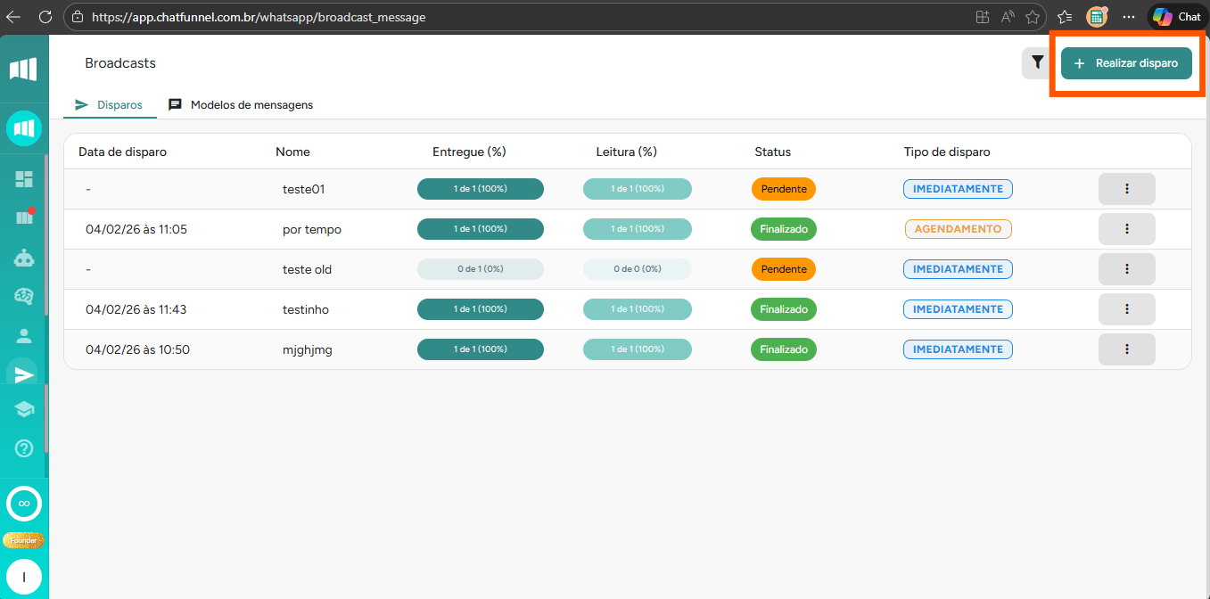This screenshot has width=1210, height=599.
Task: Click the ChatFunnel logo atop the sidebar
Action: pyautogui.click(x=23, y=70)
